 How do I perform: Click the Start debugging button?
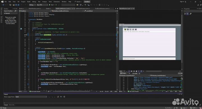[x=51, y=5]
